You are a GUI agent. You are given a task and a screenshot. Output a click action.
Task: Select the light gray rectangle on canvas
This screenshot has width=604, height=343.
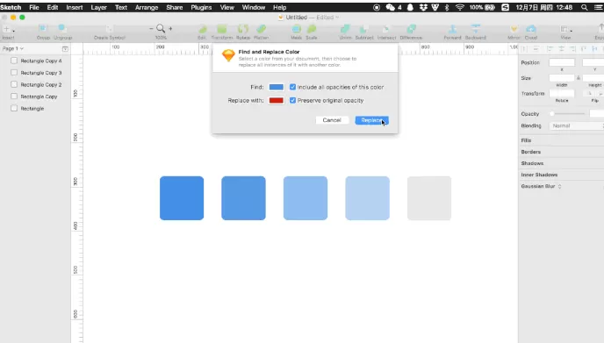(x=429, y=198)
